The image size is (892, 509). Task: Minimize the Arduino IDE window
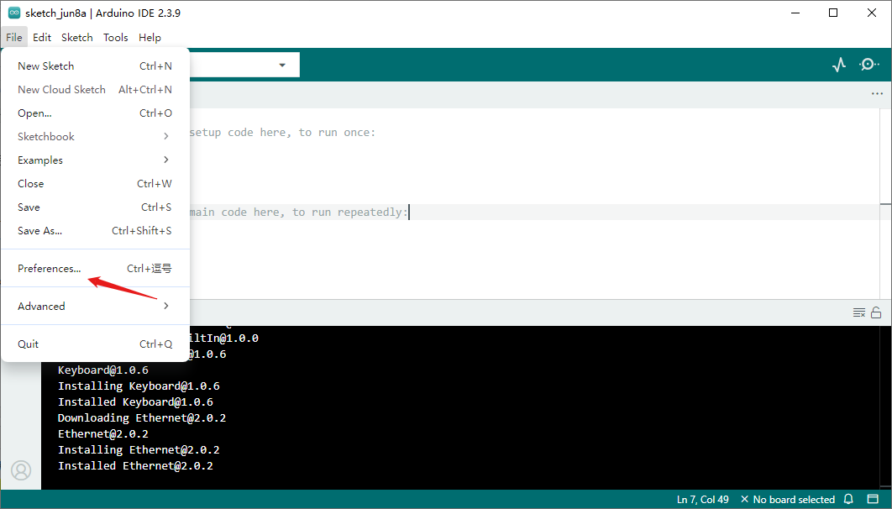click(x=795, y=13)
